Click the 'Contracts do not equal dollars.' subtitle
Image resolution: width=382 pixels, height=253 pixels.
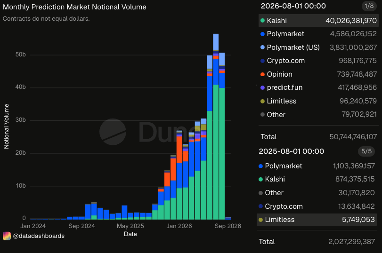tap(46, 19)
